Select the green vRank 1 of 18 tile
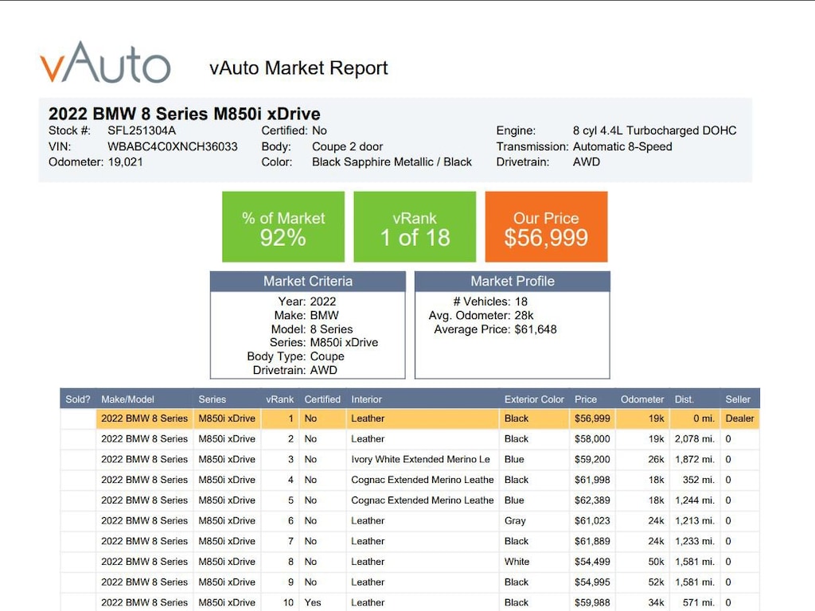Image resolution: width=815 pixels, height=611 pixels. 415,227
